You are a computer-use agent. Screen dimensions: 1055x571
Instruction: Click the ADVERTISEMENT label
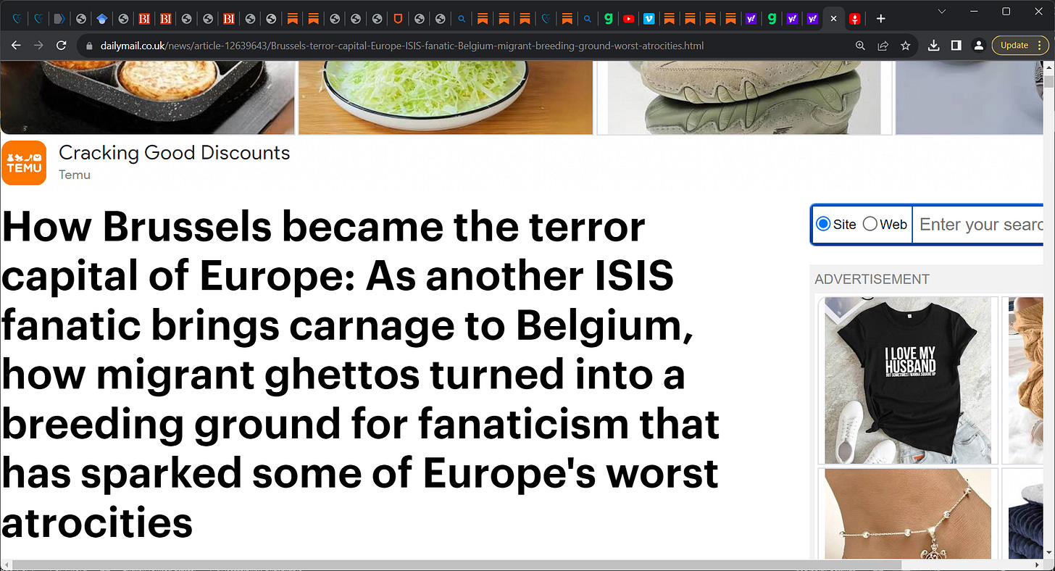coord(872,279)
